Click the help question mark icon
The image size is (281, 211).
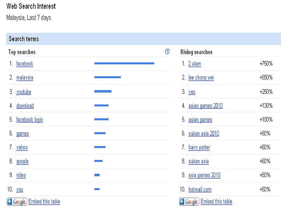click(167, 52)
